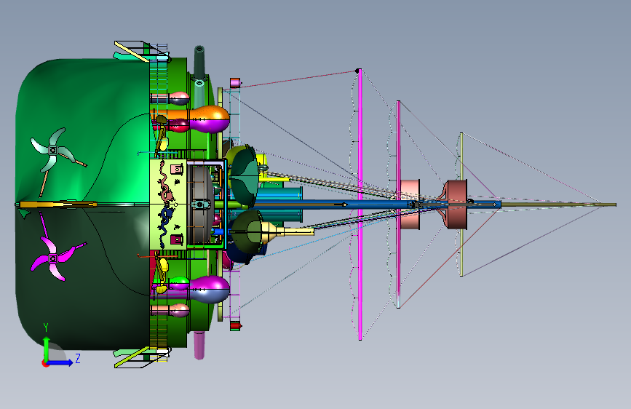The image size is (631, 409).
Task: Click the green Y axis arrow of the triad
Action: [x=47, y=348]
